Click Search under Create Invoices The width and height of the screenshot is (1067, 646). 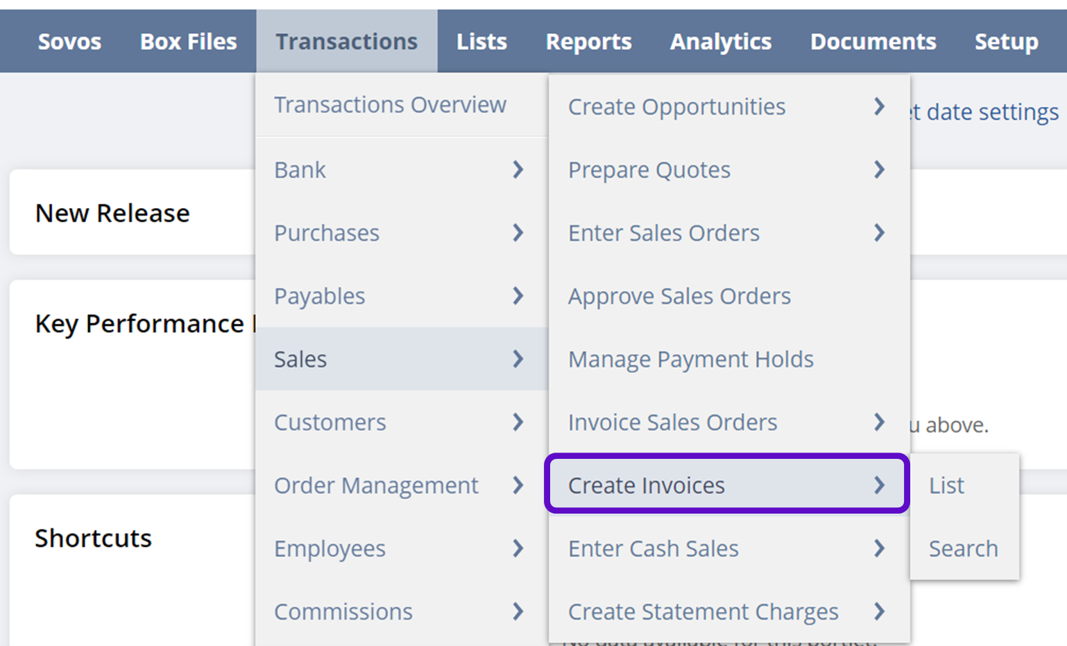963,548
